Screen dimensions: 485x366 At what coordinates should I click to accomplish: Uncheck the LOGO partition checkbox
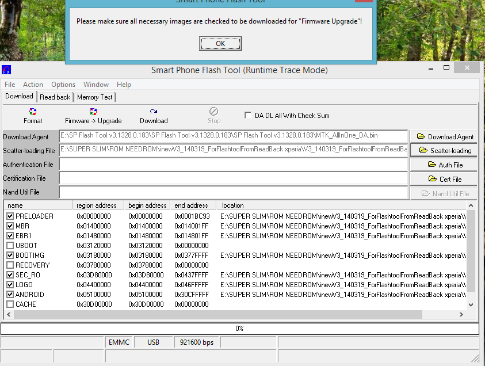click(x=10, y=285)
